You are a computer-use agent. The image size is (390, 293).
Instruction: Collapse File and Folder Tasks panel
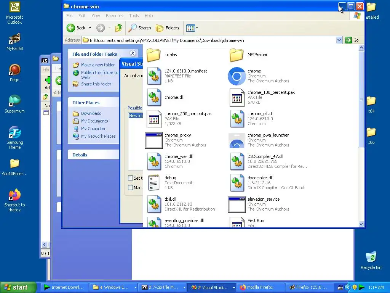click(133, 53)
